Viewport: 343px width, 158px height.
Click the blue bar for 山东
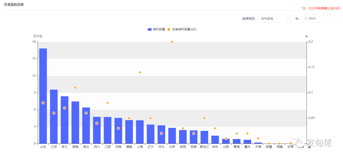pos(43,96)
